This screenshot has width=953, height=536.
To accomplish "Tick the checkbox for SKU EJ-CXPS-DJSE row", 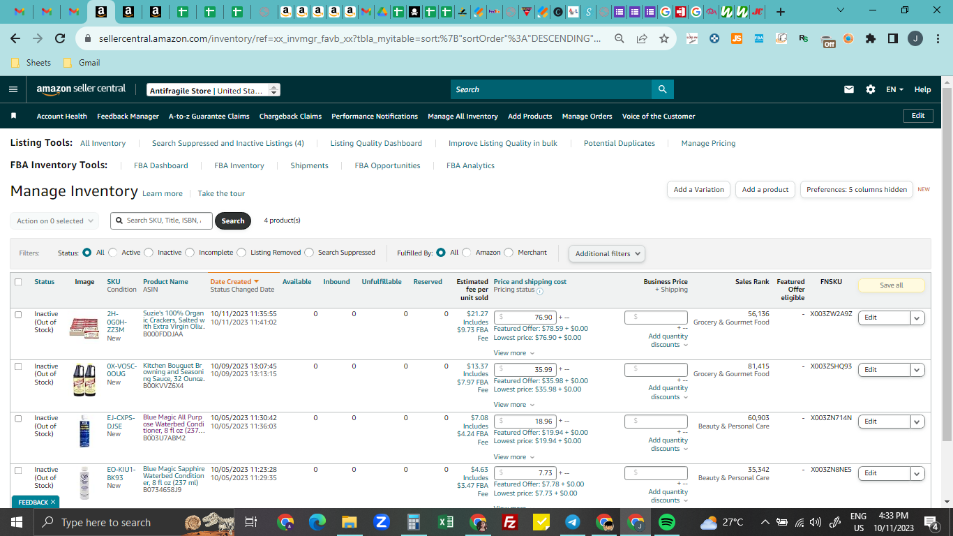I will 18,418.
